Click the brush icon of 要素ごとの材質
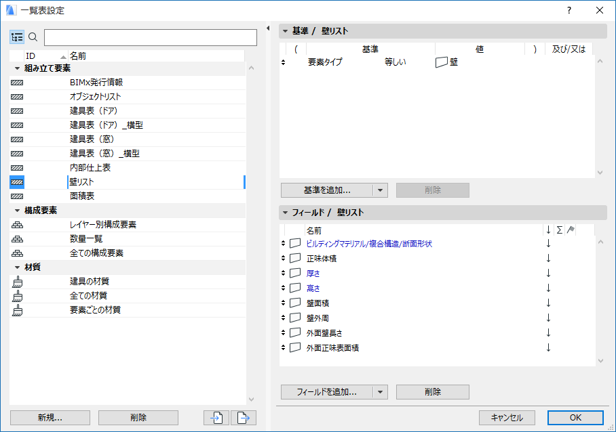Viewport: 616px width, 432px height. click(x=17, y=311)
